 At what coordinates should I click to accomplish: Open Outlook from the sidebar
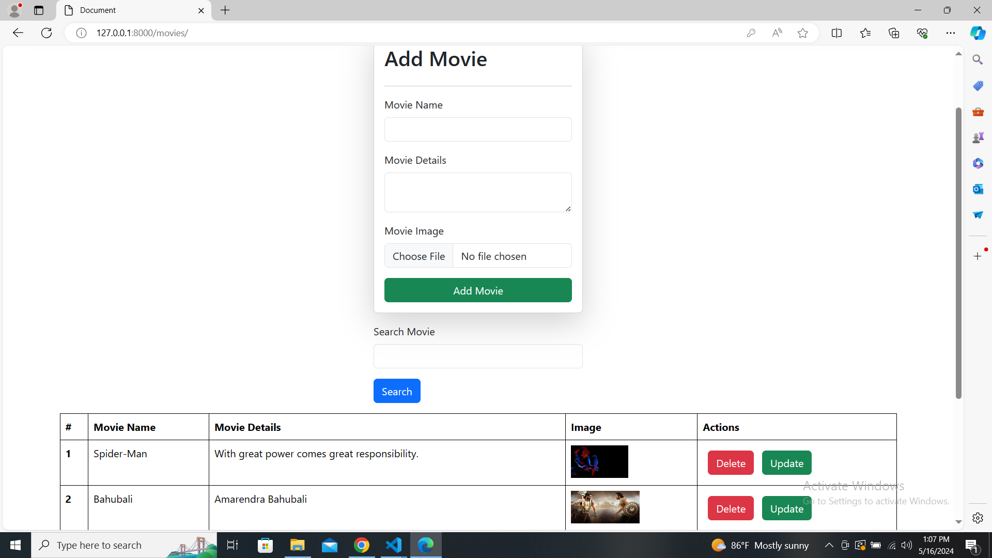pyautogui.click(x=978, y=189)
